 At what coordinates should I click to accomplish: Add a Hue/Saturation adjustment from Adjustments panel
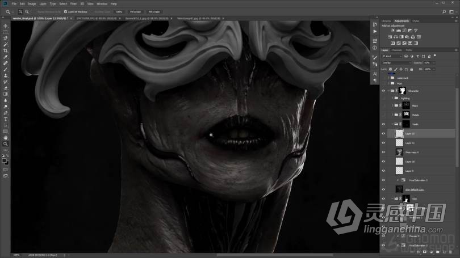point(390,37)
